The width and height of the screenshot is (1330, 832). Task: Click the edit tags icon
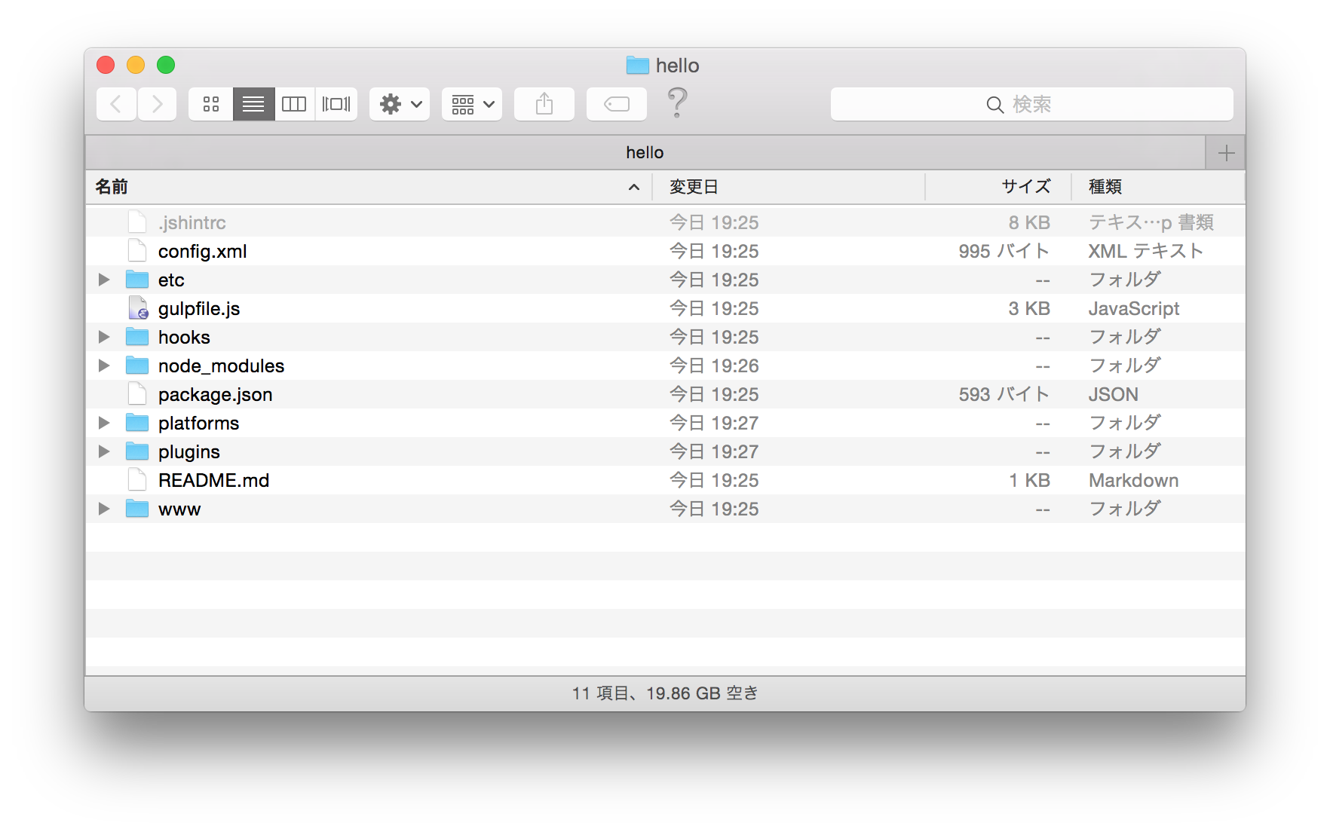pos(617,104)
